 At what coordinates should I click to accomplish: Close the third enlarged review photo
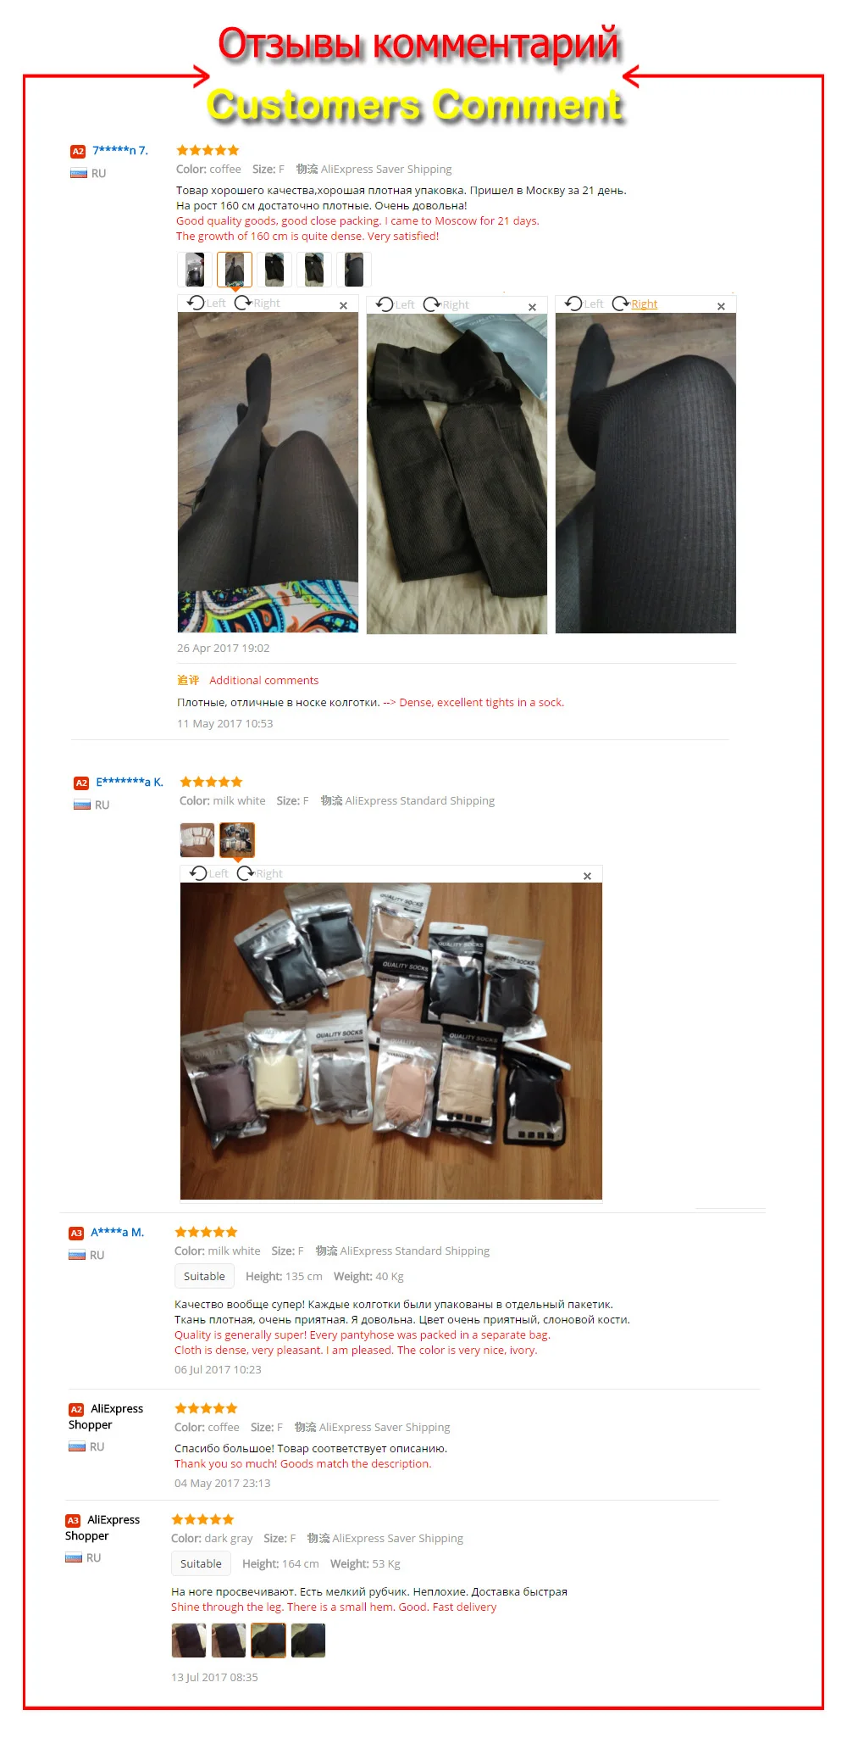721,306
